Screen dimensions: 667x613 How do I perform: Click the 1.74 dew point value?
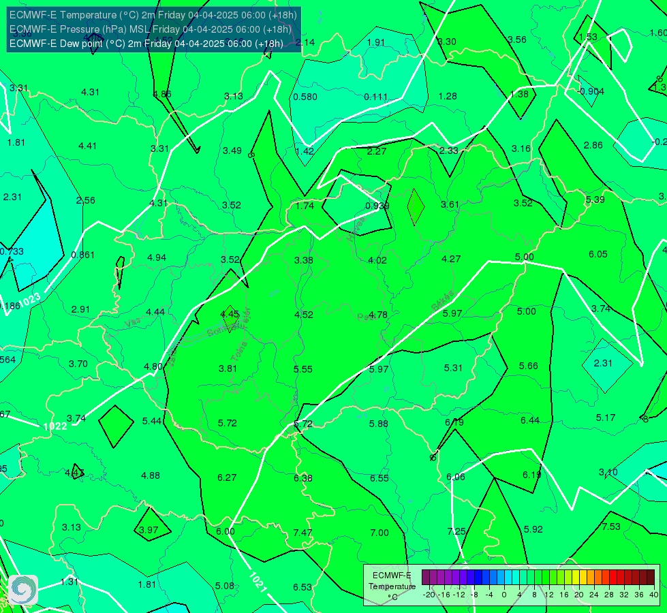pyautogui.click(x=305, y=206)
